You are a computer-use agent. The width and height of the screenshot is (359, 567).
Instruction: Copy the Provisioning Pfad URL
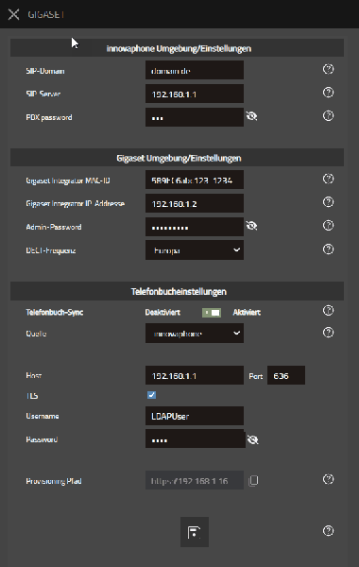[253, 481]
